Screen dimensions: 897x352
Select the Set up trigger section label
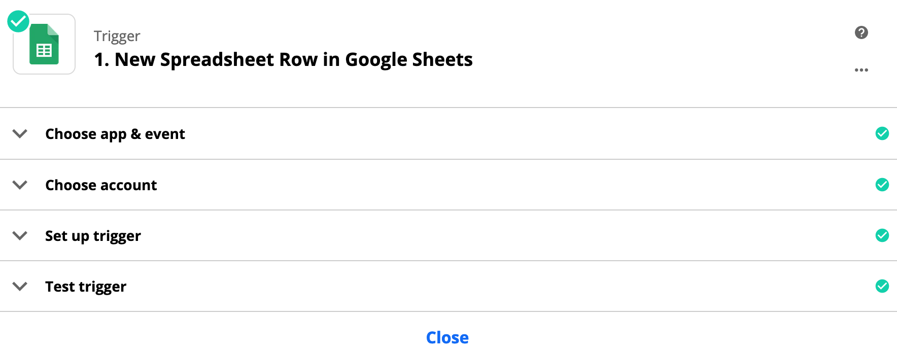[x=93, y=236]
